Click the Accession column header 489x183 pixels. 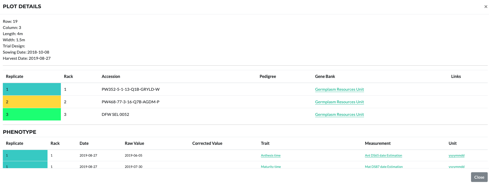[111, 76]
